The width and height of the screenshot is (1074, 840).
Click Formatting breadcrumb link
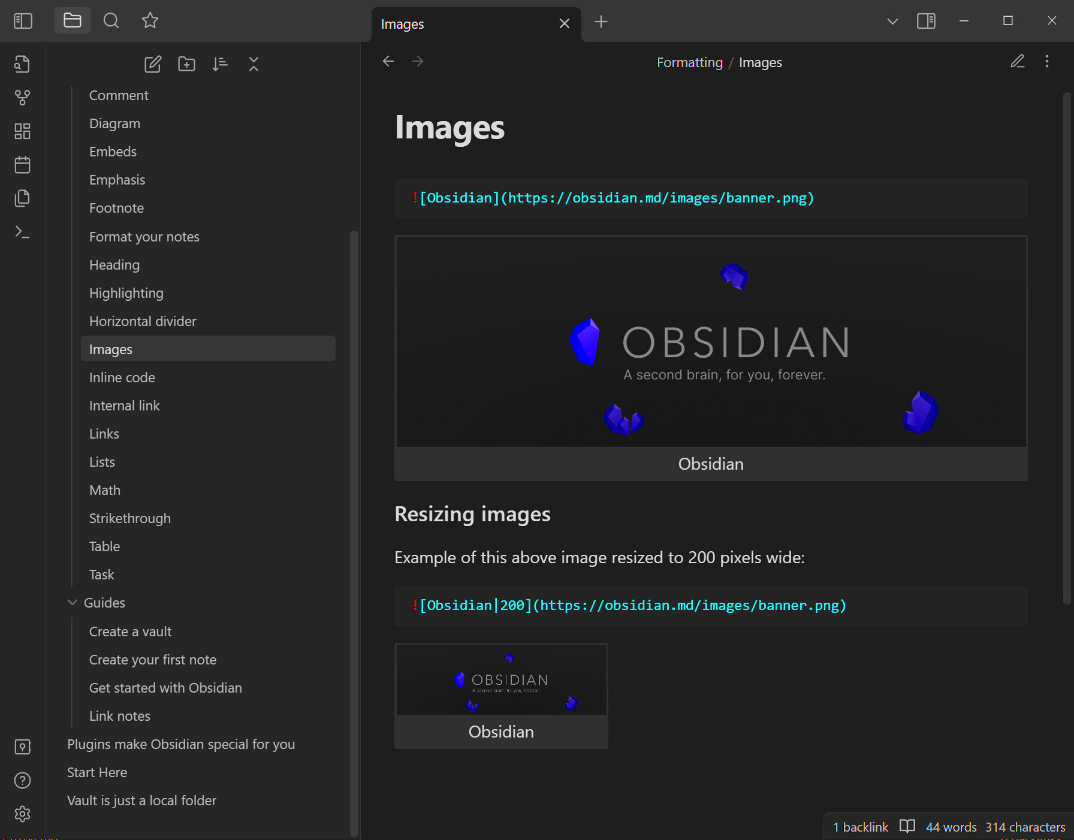coord(689,62)
